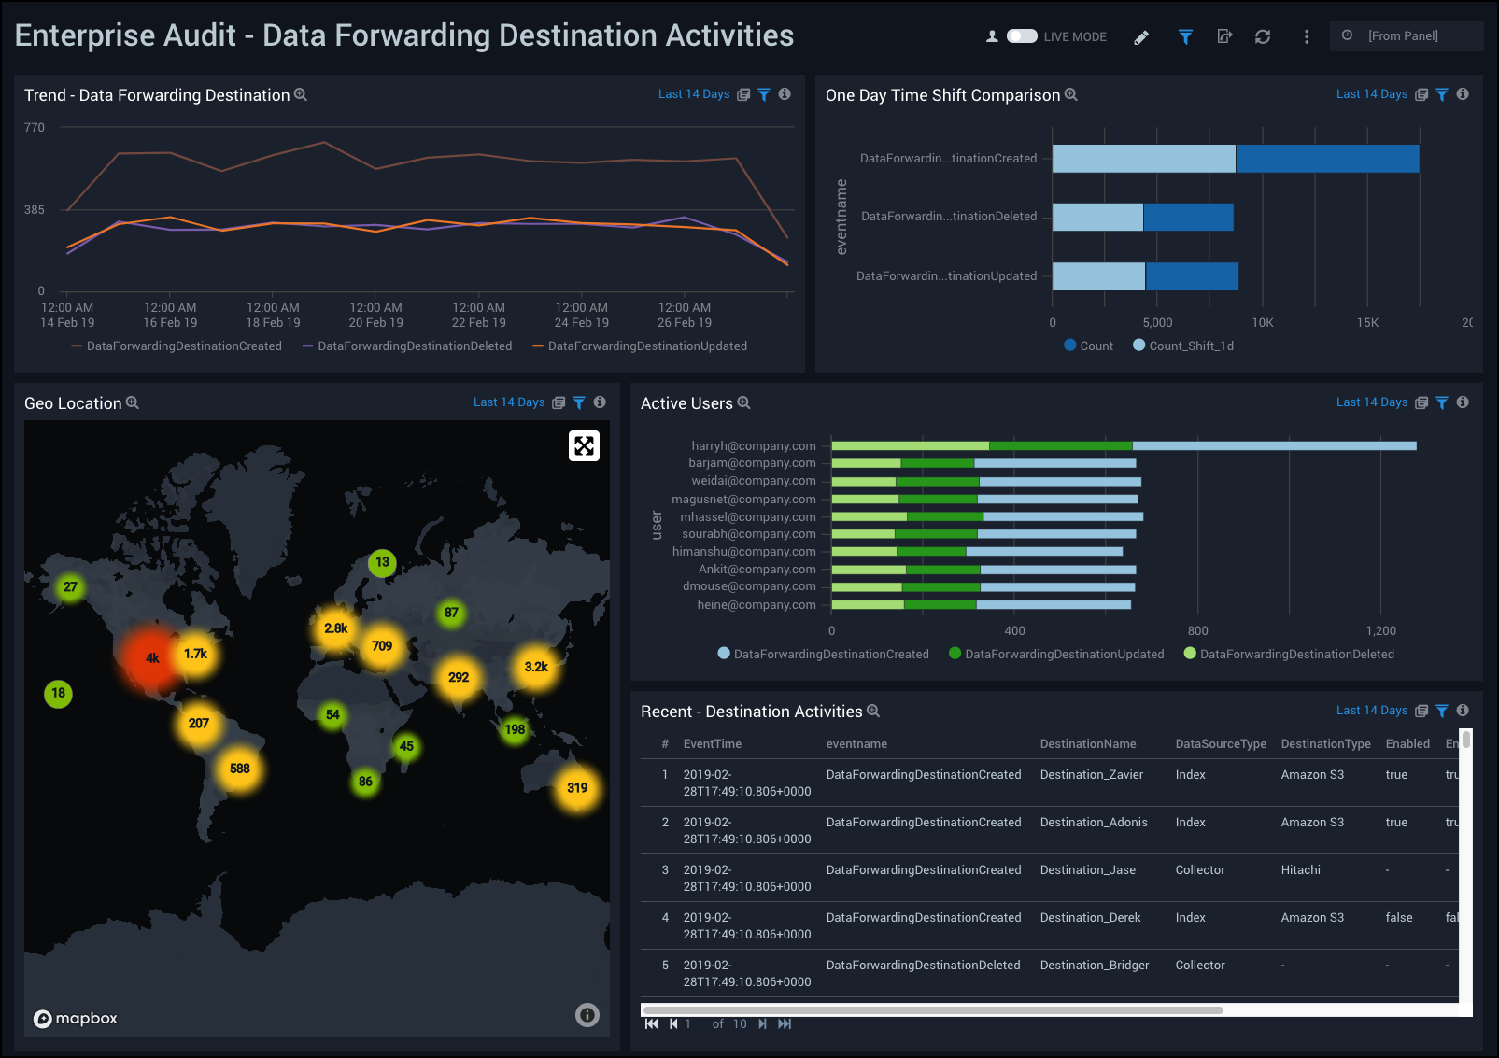The height and width of the screenshot is (1058, 1499).
Task: Open the magnifier search icon beside Active Users
Action: 744,402
